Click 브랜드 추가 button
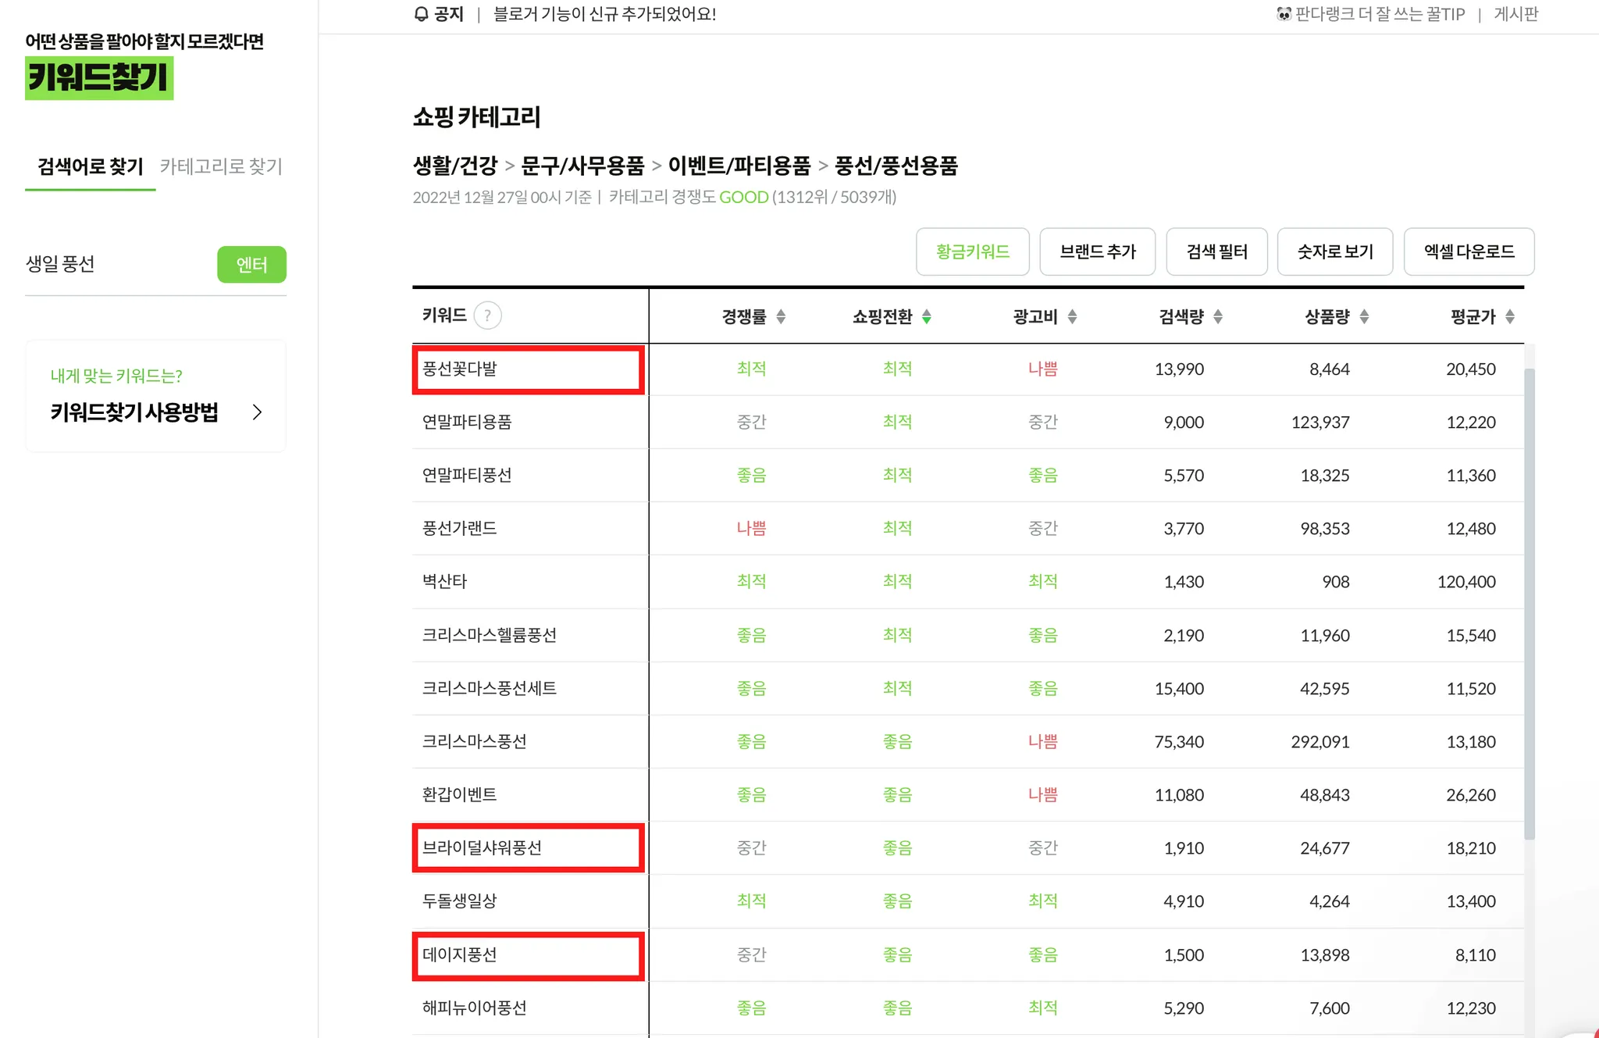Viewport: 1599px width, 1038px height. coord(1097,251)
